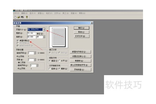Toggle the 起始页为右页 checkbox
Screen dimensions: 156x104
pyautogui.click(x=18, y=45)
